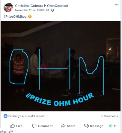Open Christina Cabrera's profile picture
122x133 pixels.
tap(8, 8)
